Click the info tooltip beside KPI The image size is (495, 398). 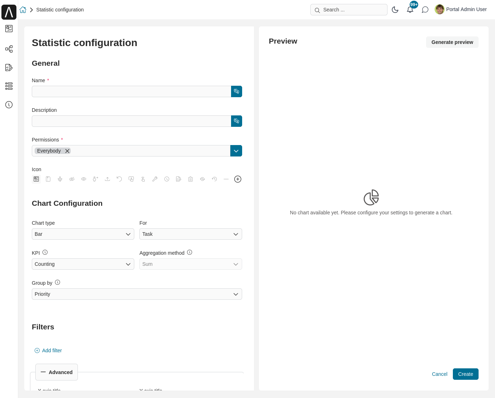pyautogui.click(x=45, y=252)
